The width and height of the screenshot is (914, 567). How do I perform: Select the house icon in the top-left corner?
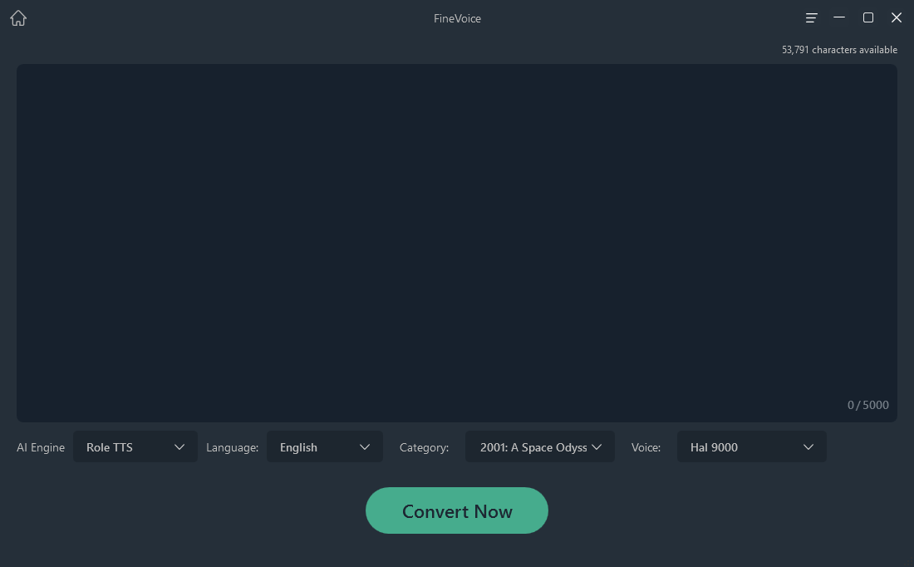[17, 17]
